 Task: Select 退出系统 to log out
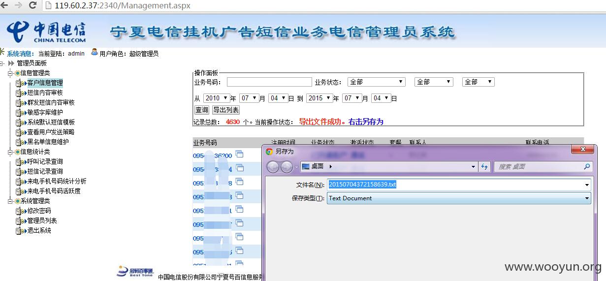coord(39,230)
